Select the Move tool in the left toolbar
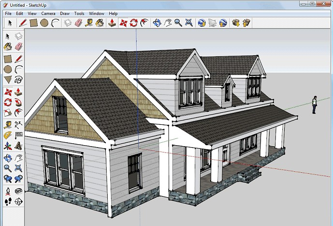Viewport: 333px width, 226px height. click(x=8, y=92)
